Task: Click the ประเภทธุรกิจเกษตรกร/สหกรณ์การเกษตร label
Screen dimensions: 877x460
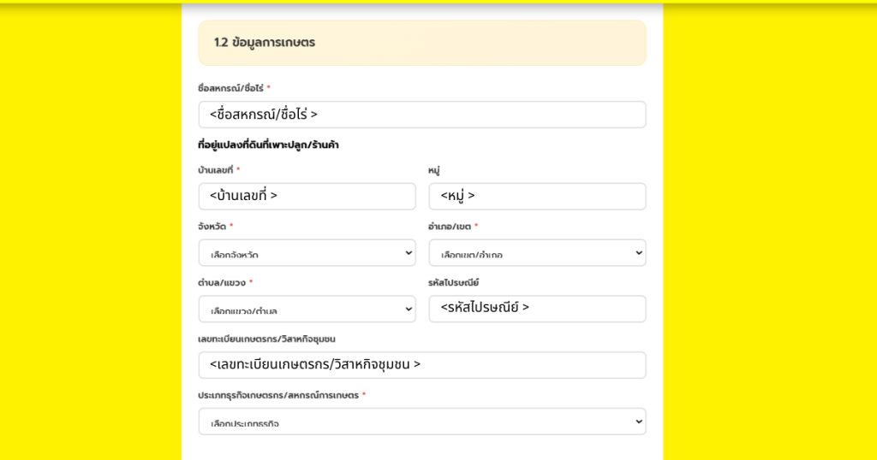Action: pyautogui.click(x=277, y=395)
